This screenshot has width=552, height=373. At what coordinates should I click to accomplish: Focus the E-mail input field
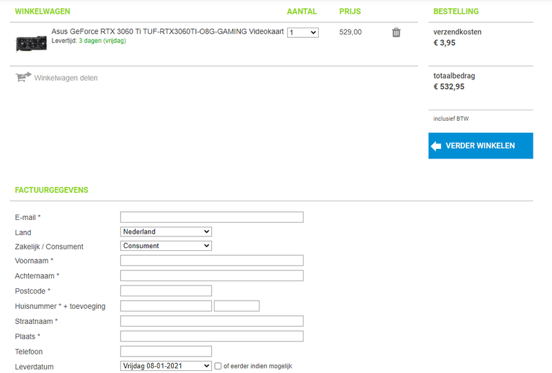(212, 217)
